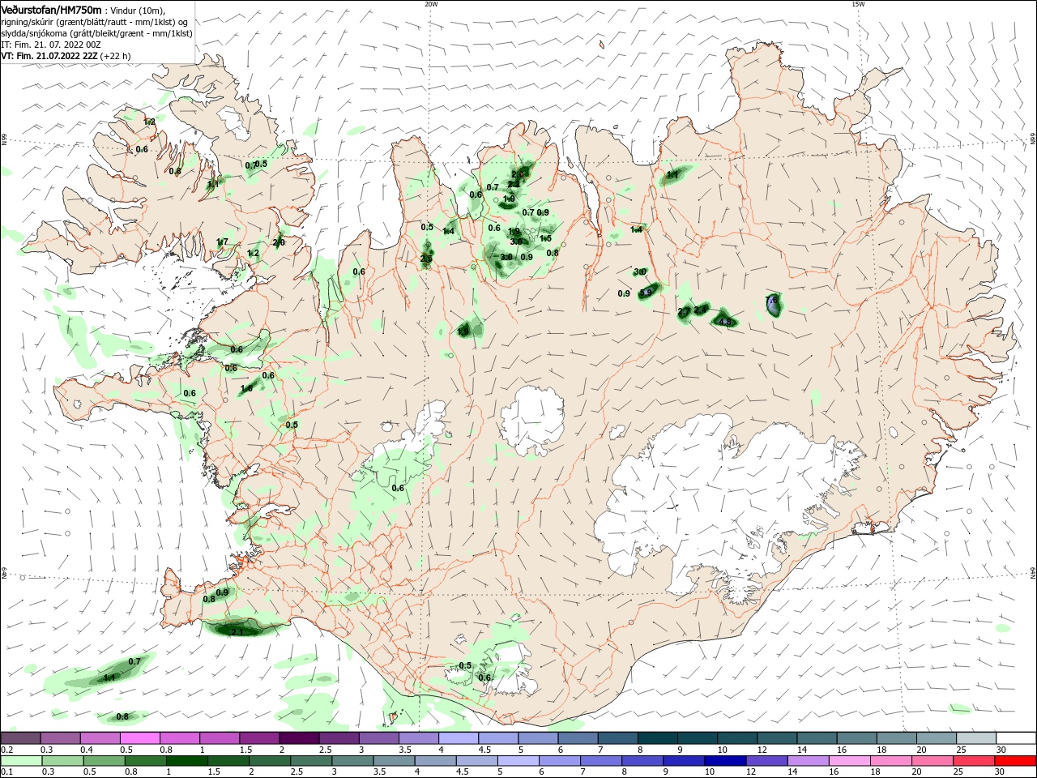
Task: Select top-row legend swatch between 0.2 and 0.3
Action: (x=20, y=738)
